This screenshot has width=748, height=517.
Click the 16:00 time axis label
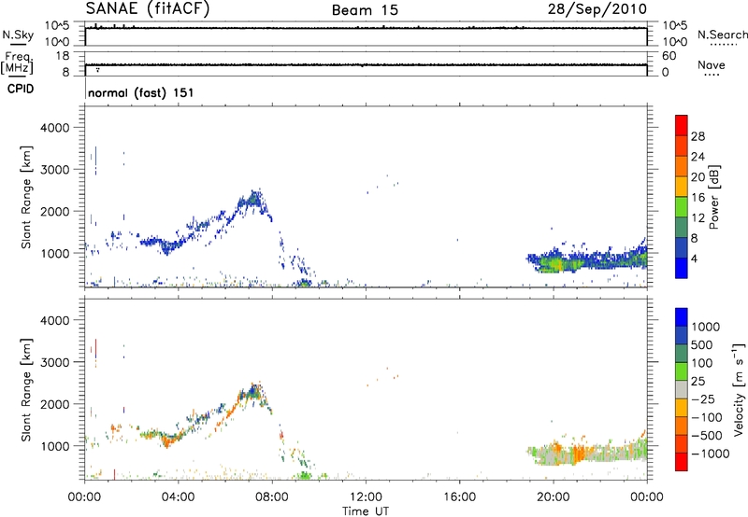[459, 497]
